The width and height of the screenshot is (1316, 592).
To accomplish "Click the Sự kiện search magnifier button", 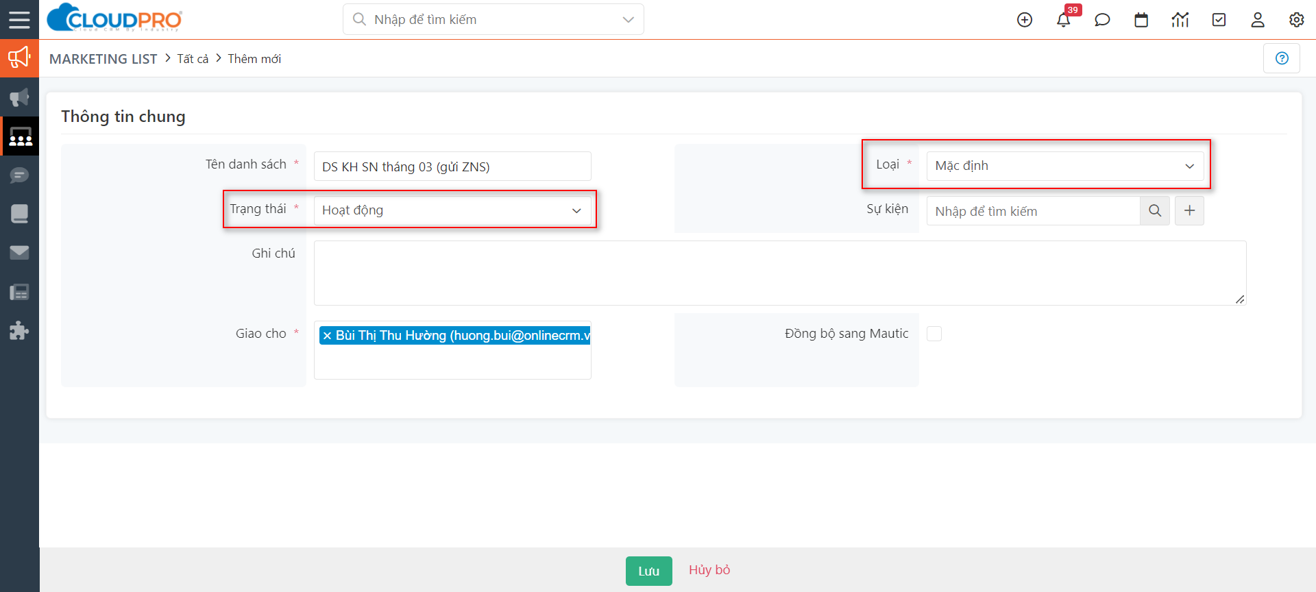I will coord(1155,211).
